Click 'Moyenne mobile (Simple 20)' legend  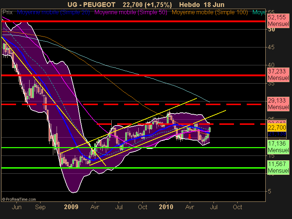(53, 12)
